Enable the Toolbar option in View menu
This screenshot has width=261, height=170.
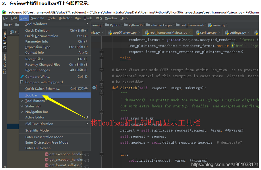(55, 95)
